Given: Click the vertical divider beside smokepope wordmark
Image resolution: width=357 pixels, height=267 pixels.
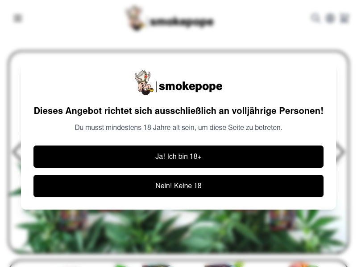Looking at the screenshot, I should pos(156,87).
